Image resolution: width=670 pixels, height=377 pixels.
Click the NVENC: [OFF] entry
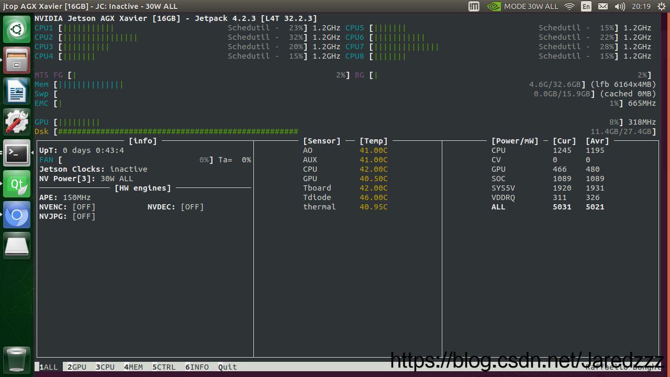[x=68, y=207]
